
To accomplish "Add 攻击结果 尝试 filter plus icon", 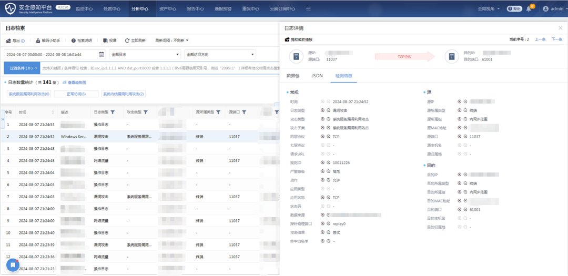I will pos(323,232).
